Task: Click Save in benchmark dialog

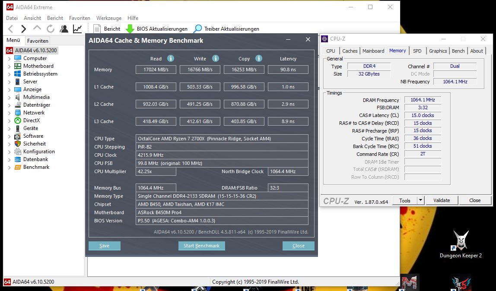Action: (x=105, y=246)
